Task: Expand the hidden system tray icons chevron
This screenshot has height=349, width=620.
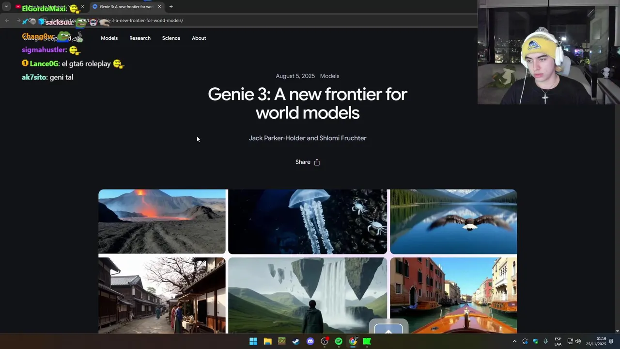Action: tap(514, 341)
